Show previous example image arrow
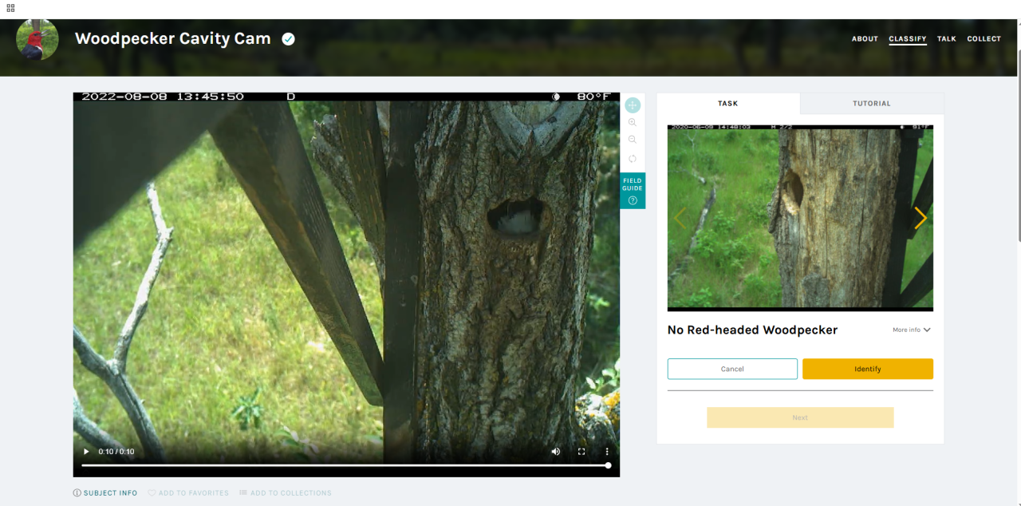The height and width of the screenshot is (506, 1021). [680, 218]
